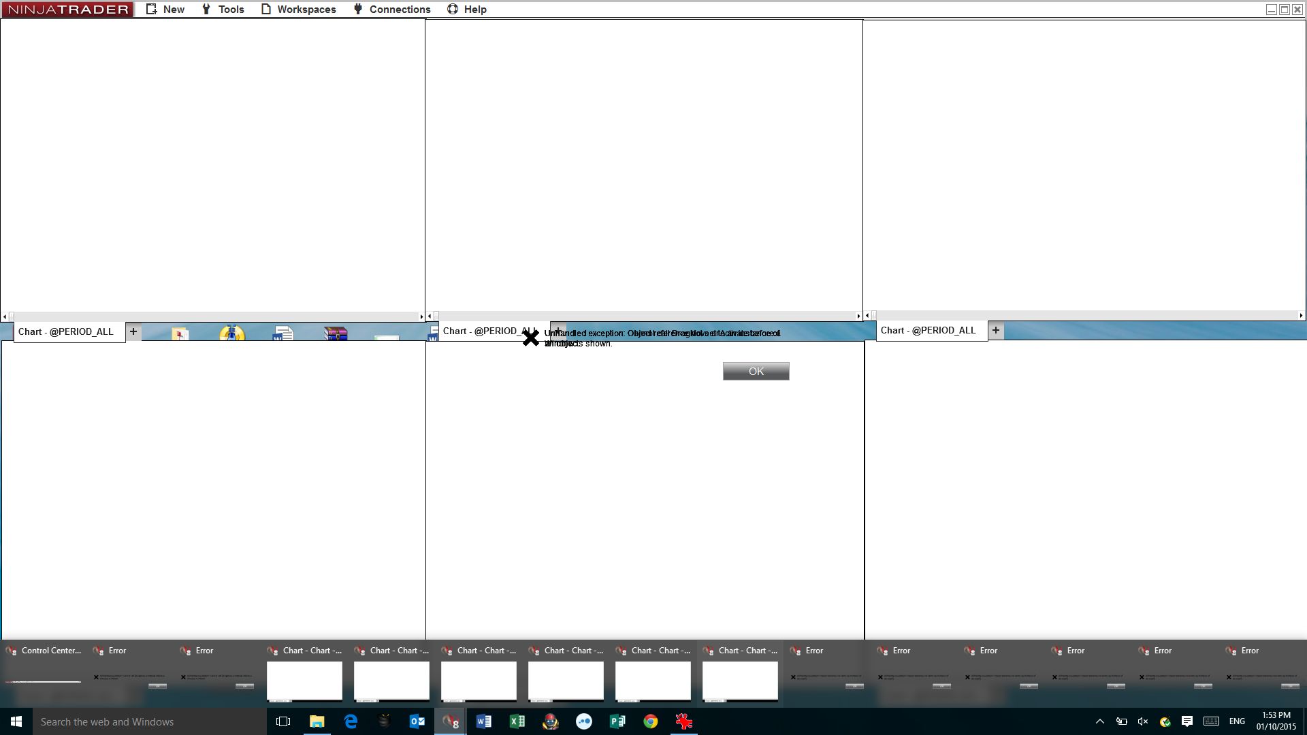1307x735 pixels.
Task: Launch Microsoft Edge from taskbar
Action: tap(351, 721)
